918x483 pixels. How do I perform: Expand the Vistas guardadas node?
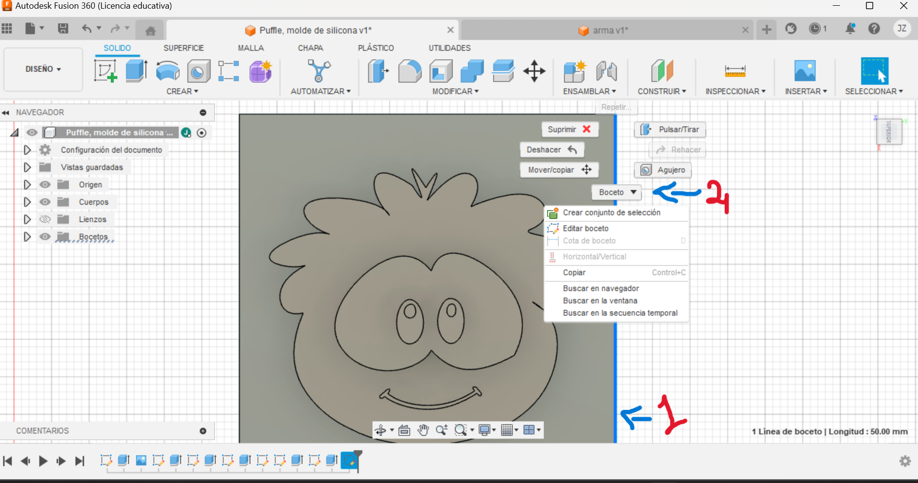click(x=27, y=167)
